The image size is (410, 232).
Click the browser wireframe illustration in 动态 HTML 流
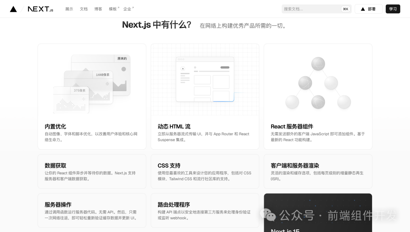(x=205, y=79)
